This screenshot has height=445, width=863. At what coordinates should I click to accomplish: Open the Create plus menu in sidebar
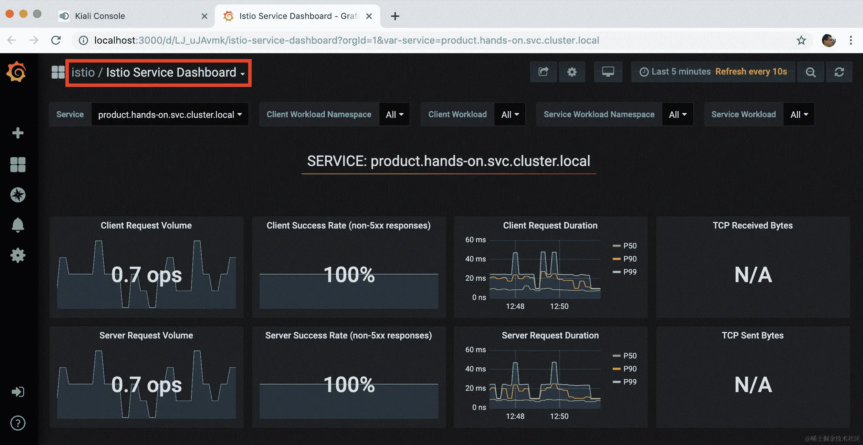(x=18, y=133)
